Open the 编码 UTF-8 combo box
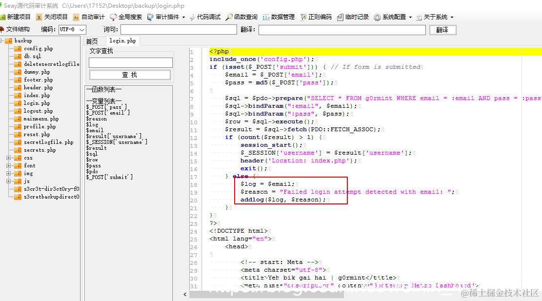The width and height of the screenshot is (542, 301). [72, 30]
